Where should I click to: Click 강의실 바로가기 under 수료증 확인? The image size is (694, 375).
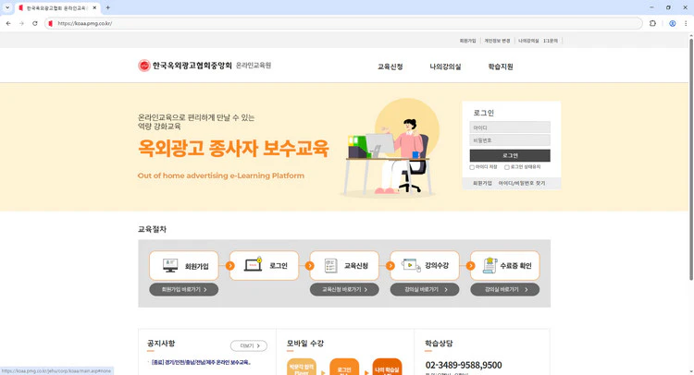point(505,290)
